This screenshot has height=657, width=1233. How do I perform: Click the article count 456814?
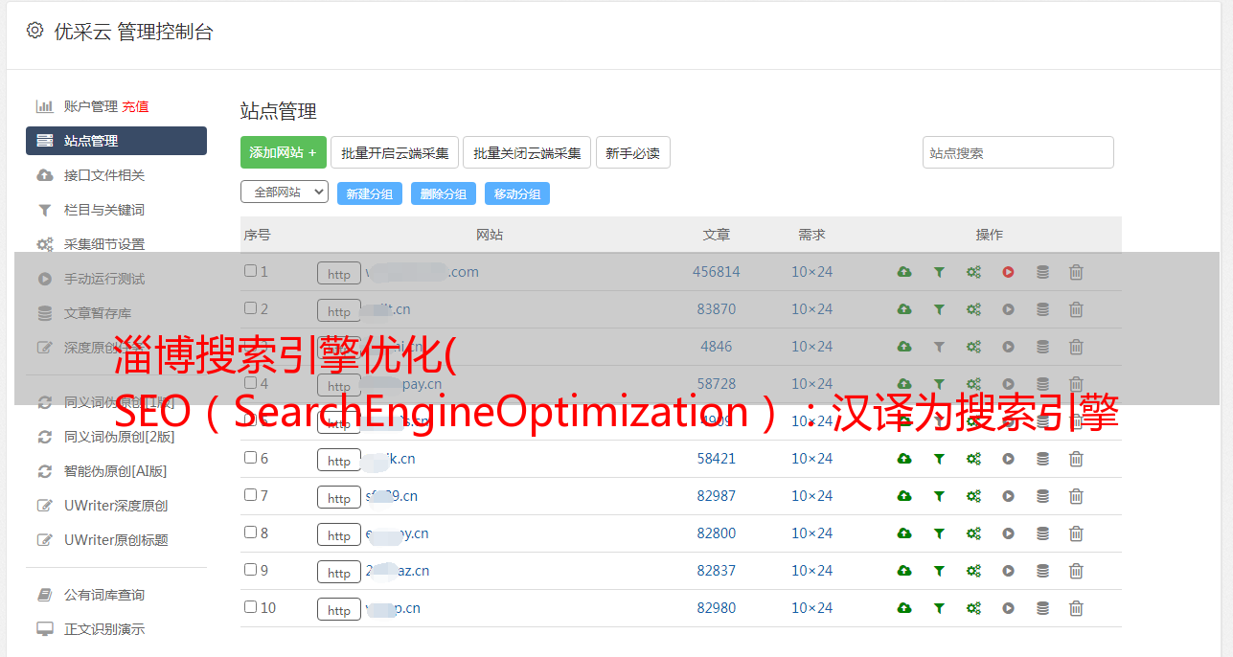click(717, 272)
